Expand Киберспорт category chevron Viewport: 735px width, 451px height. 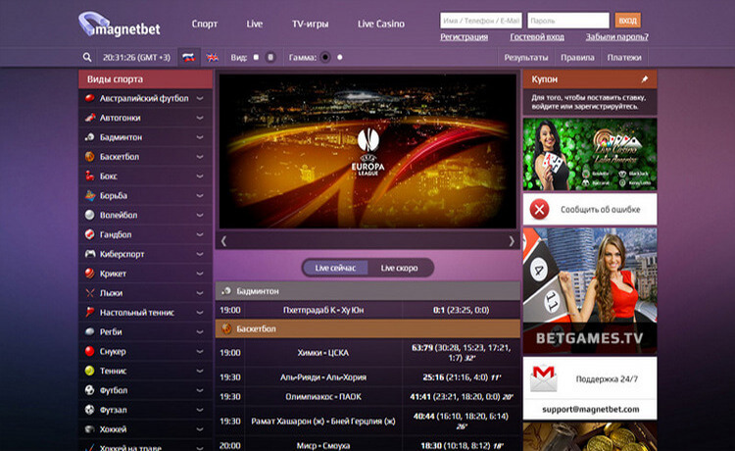click(x=200, y=254)
